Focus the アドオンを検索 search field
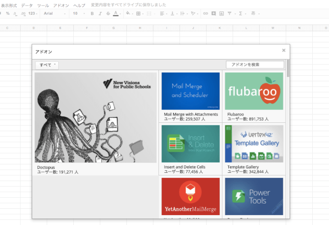The height and width of the screenshot is (225, 329). coord(255,65)
